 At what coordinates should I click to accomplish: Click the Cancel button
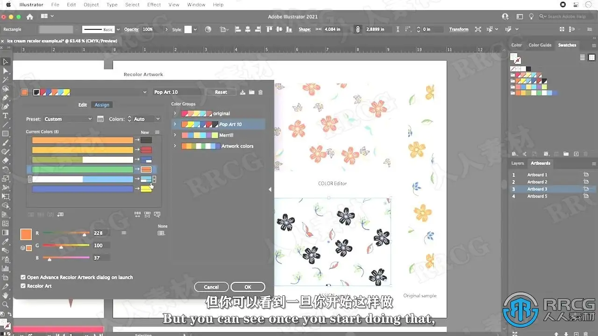(211, 287)
